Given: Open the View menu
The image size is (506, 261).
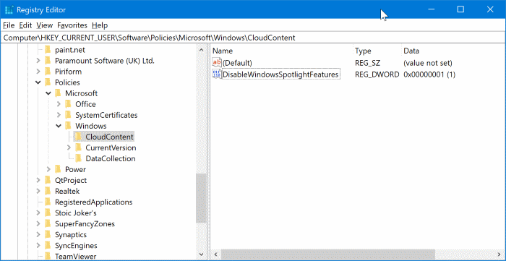Looking at the screenshot, I should [x=45, y=25].
